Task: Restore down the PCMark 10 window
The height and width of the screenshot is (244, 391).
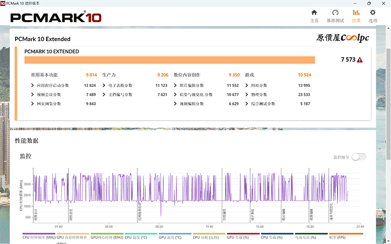Action: (x=369, y=3)
